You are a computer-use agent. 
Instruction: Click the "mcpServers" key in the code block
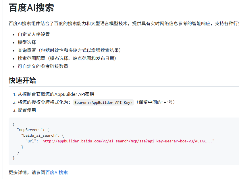coord(30,130)
